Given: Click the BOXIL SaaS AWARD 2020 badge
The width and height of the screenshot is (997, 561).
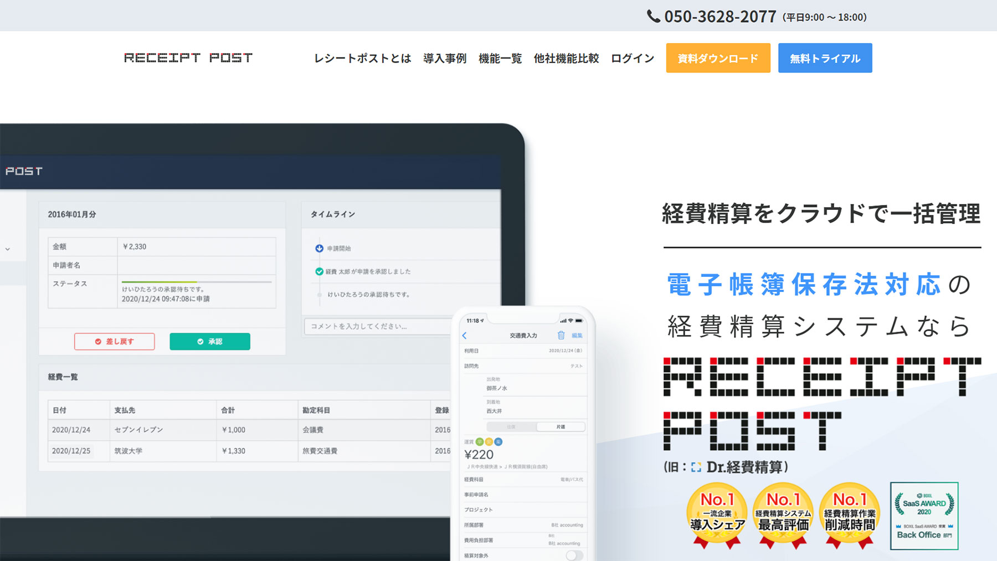Looking at the screenshot, I should (x=924, y=516).
